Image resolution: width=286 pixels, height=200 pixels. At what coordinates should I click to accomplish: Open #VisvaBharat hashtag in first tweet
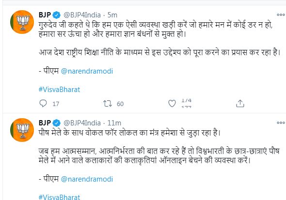pyautogui.click(x=60, y=90)
